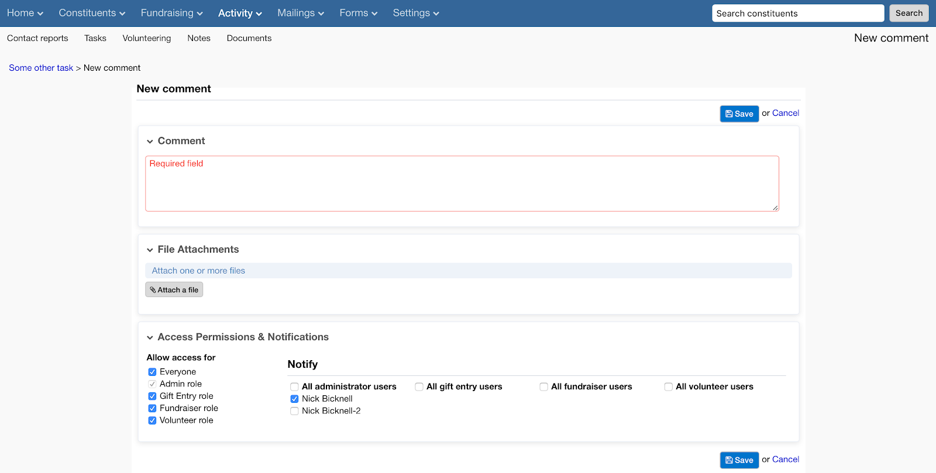This screenshot has height=473, width=936.
Task: Collapse Access Permissions & Notifications chevron
Action: 150,338
